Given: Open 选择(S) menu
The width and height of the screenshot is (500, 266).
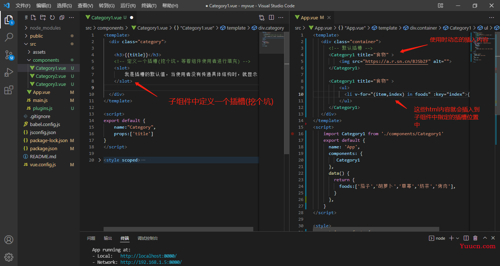Looking at the screenshot, I should pos(64,5).
